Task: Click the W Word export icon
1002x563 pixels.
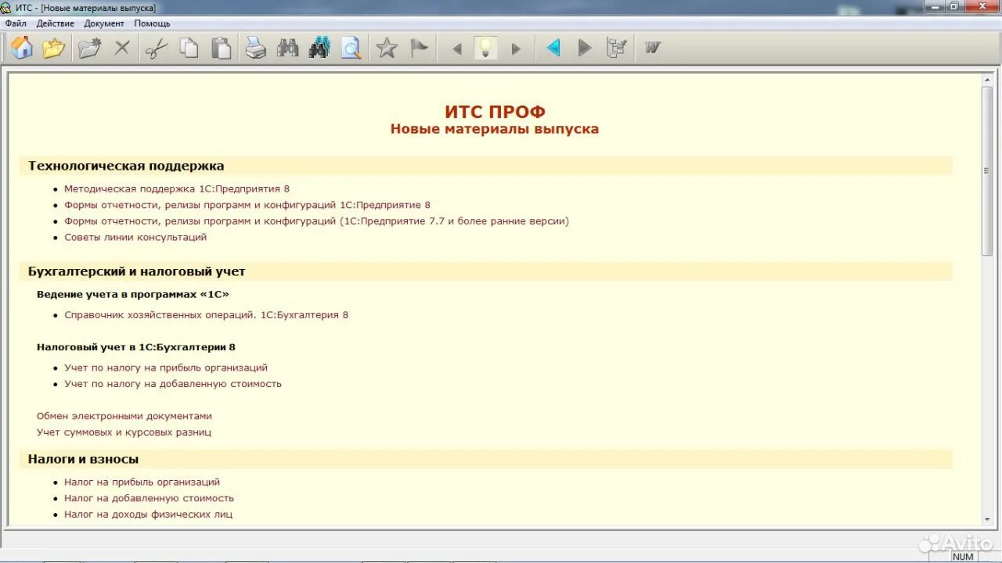Action: click(x=652, y=48)
